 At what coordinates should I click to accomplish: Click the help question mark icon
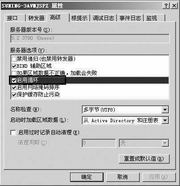coord(166,6)
